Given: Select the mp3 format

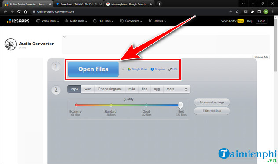Looking at the screenshot, I should pyautogui.click(x=74, y=89).
